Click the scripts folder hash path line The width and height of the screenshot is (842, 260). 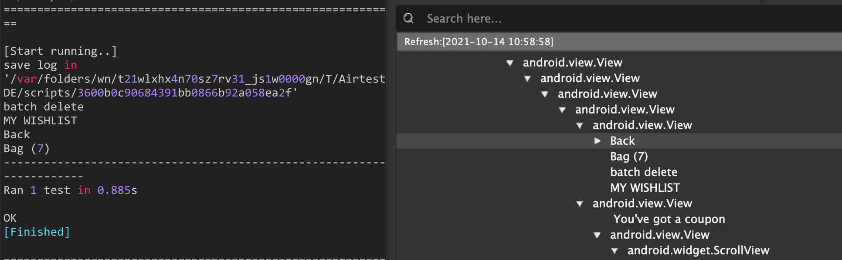(x=150, y=93)
